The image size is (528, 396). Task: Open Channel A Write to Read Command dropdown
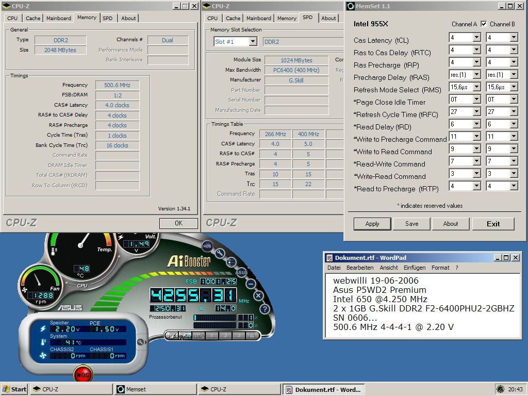[476, 149]
